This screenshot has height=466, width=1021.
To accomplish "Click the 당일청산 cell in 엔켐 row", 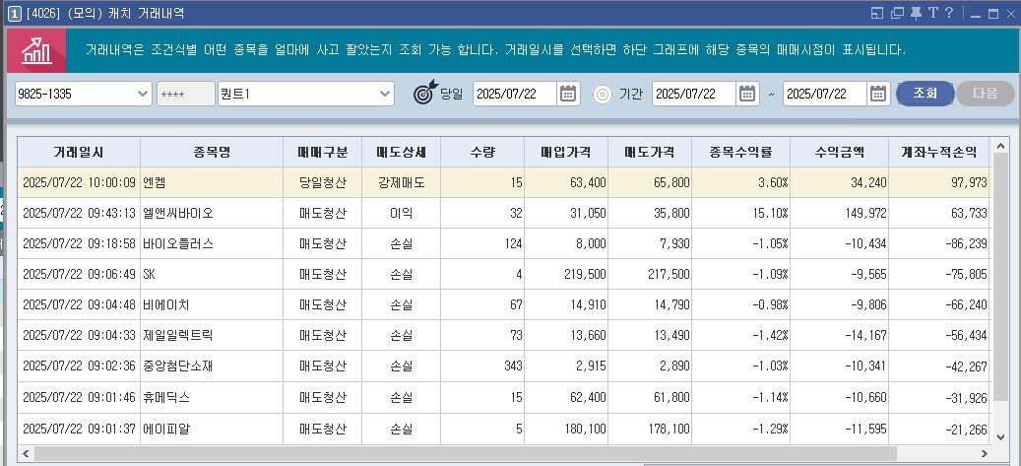I will click(x=322, y=182).
